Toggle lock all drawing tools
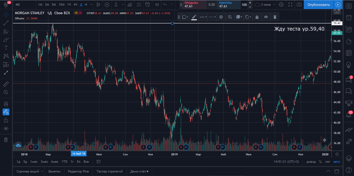The image size is (354, 176). pos(6,120)
